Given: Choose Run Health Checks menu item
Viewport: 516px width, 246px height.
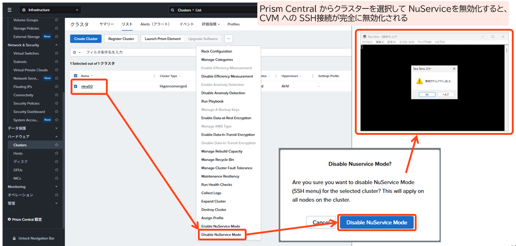Looking at the screenshot, I should (216, 185).
